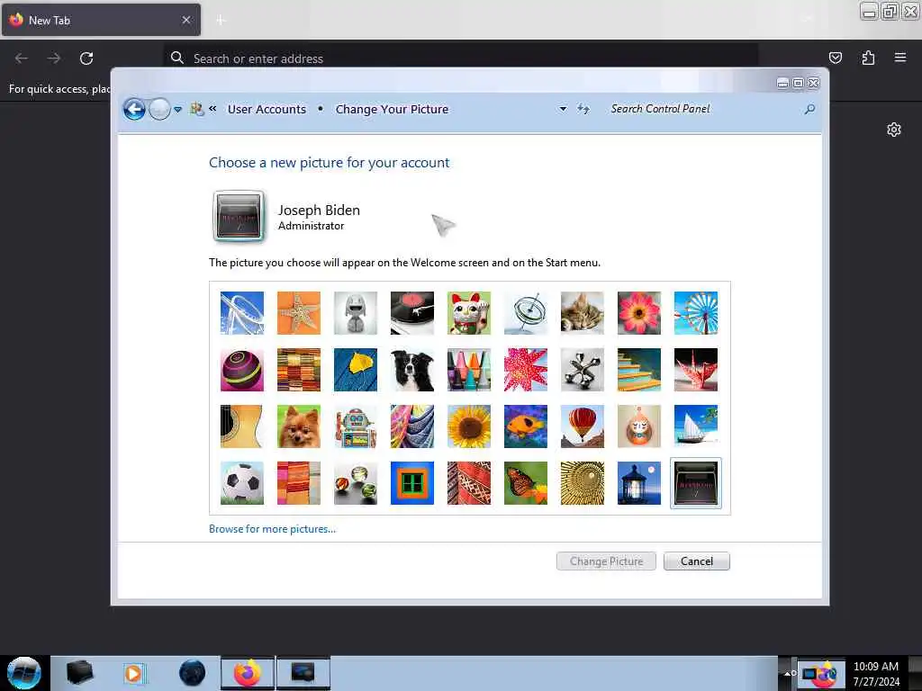Viewport: 922px width, 691px height.
Task: Select the sunflower picture
Action: 468,426
